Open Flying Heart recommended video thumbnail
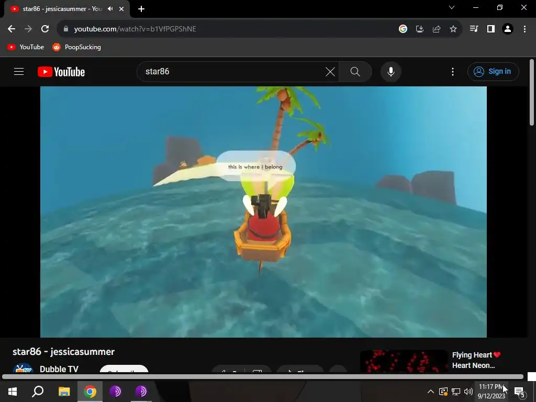Viewport: 536px width, 402px height. 404,361
